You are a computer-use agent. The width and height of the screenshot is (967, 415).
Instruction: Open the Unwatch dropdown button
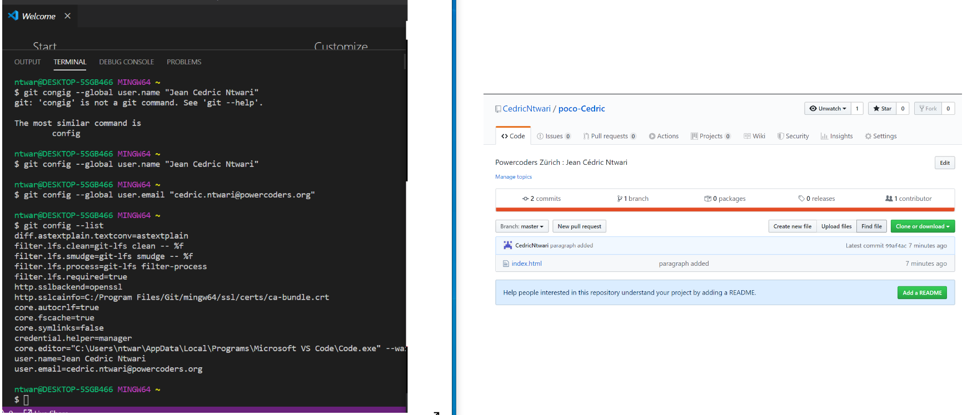828,109
